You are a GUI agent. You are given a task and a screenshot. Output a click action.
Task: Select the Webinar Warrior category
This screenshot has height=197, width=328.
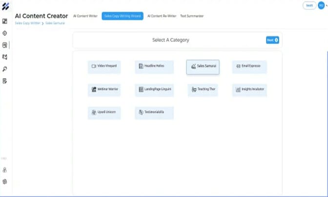[x=104, y=90]
